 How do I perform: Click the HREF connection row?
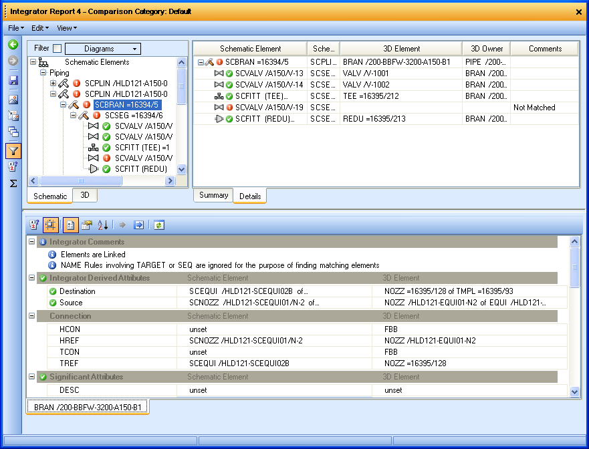point(308,341)
